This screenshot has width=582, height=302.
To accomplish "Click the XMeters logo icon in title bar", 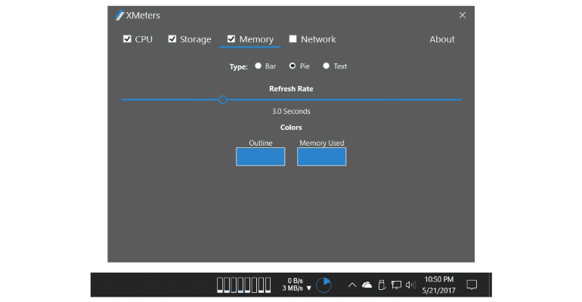I will point(119,15).
